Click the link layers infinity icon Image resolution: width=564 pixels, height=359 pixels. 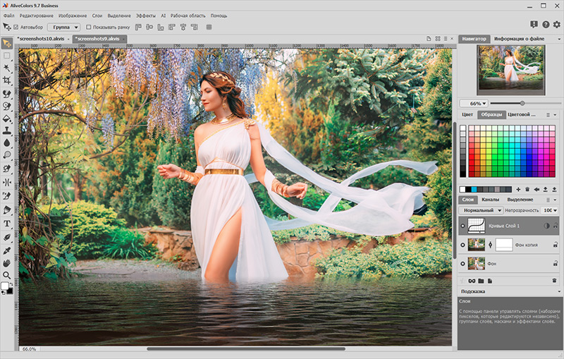coord(472,281)
